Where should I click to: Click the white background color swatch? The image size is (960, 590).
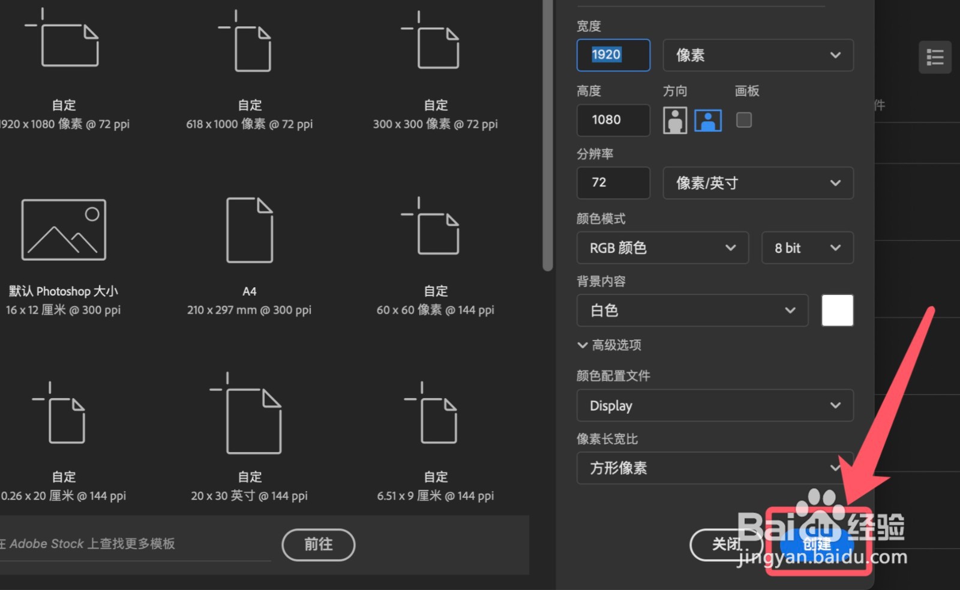coord(837,310)
